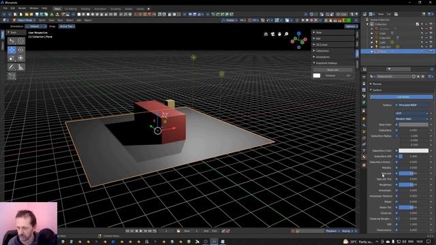Open the Object Data properties tab (triangle icon)
Viewport: 436px width, 245px height.
click(x=364, y=150)
